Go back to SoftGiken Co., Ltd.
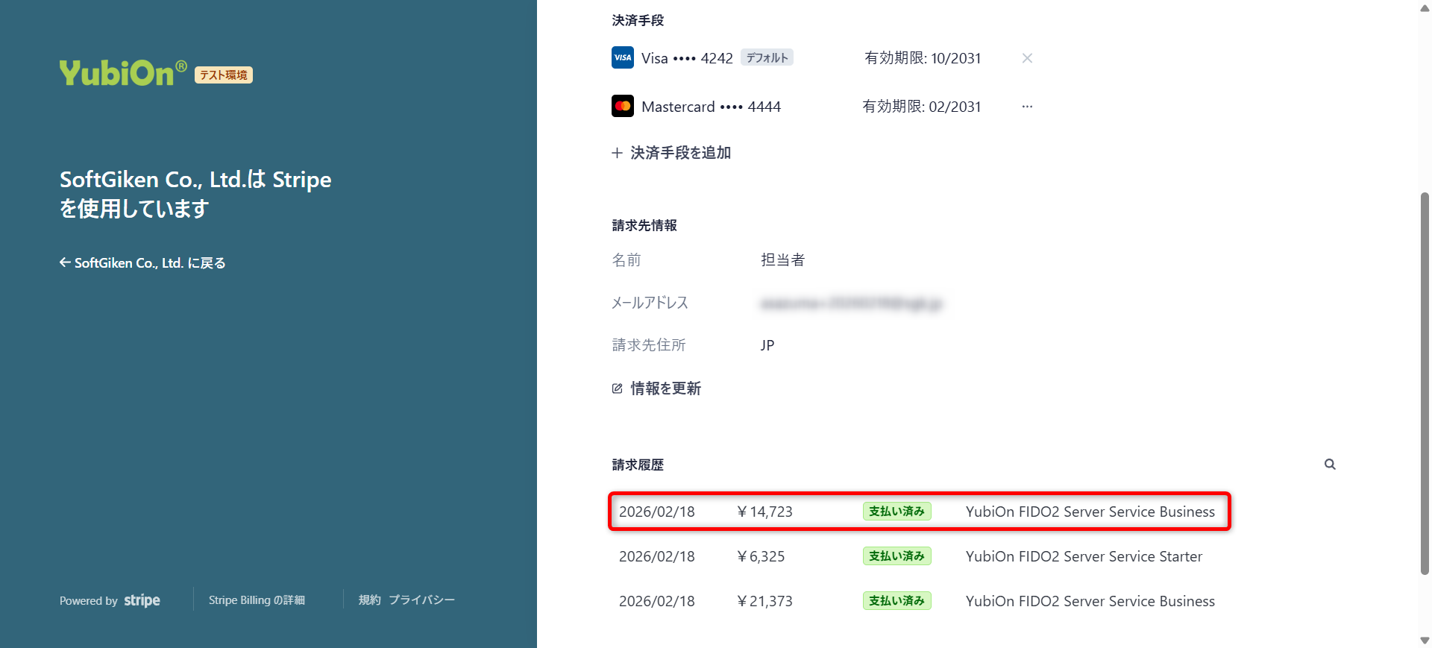 pos(142,262)
